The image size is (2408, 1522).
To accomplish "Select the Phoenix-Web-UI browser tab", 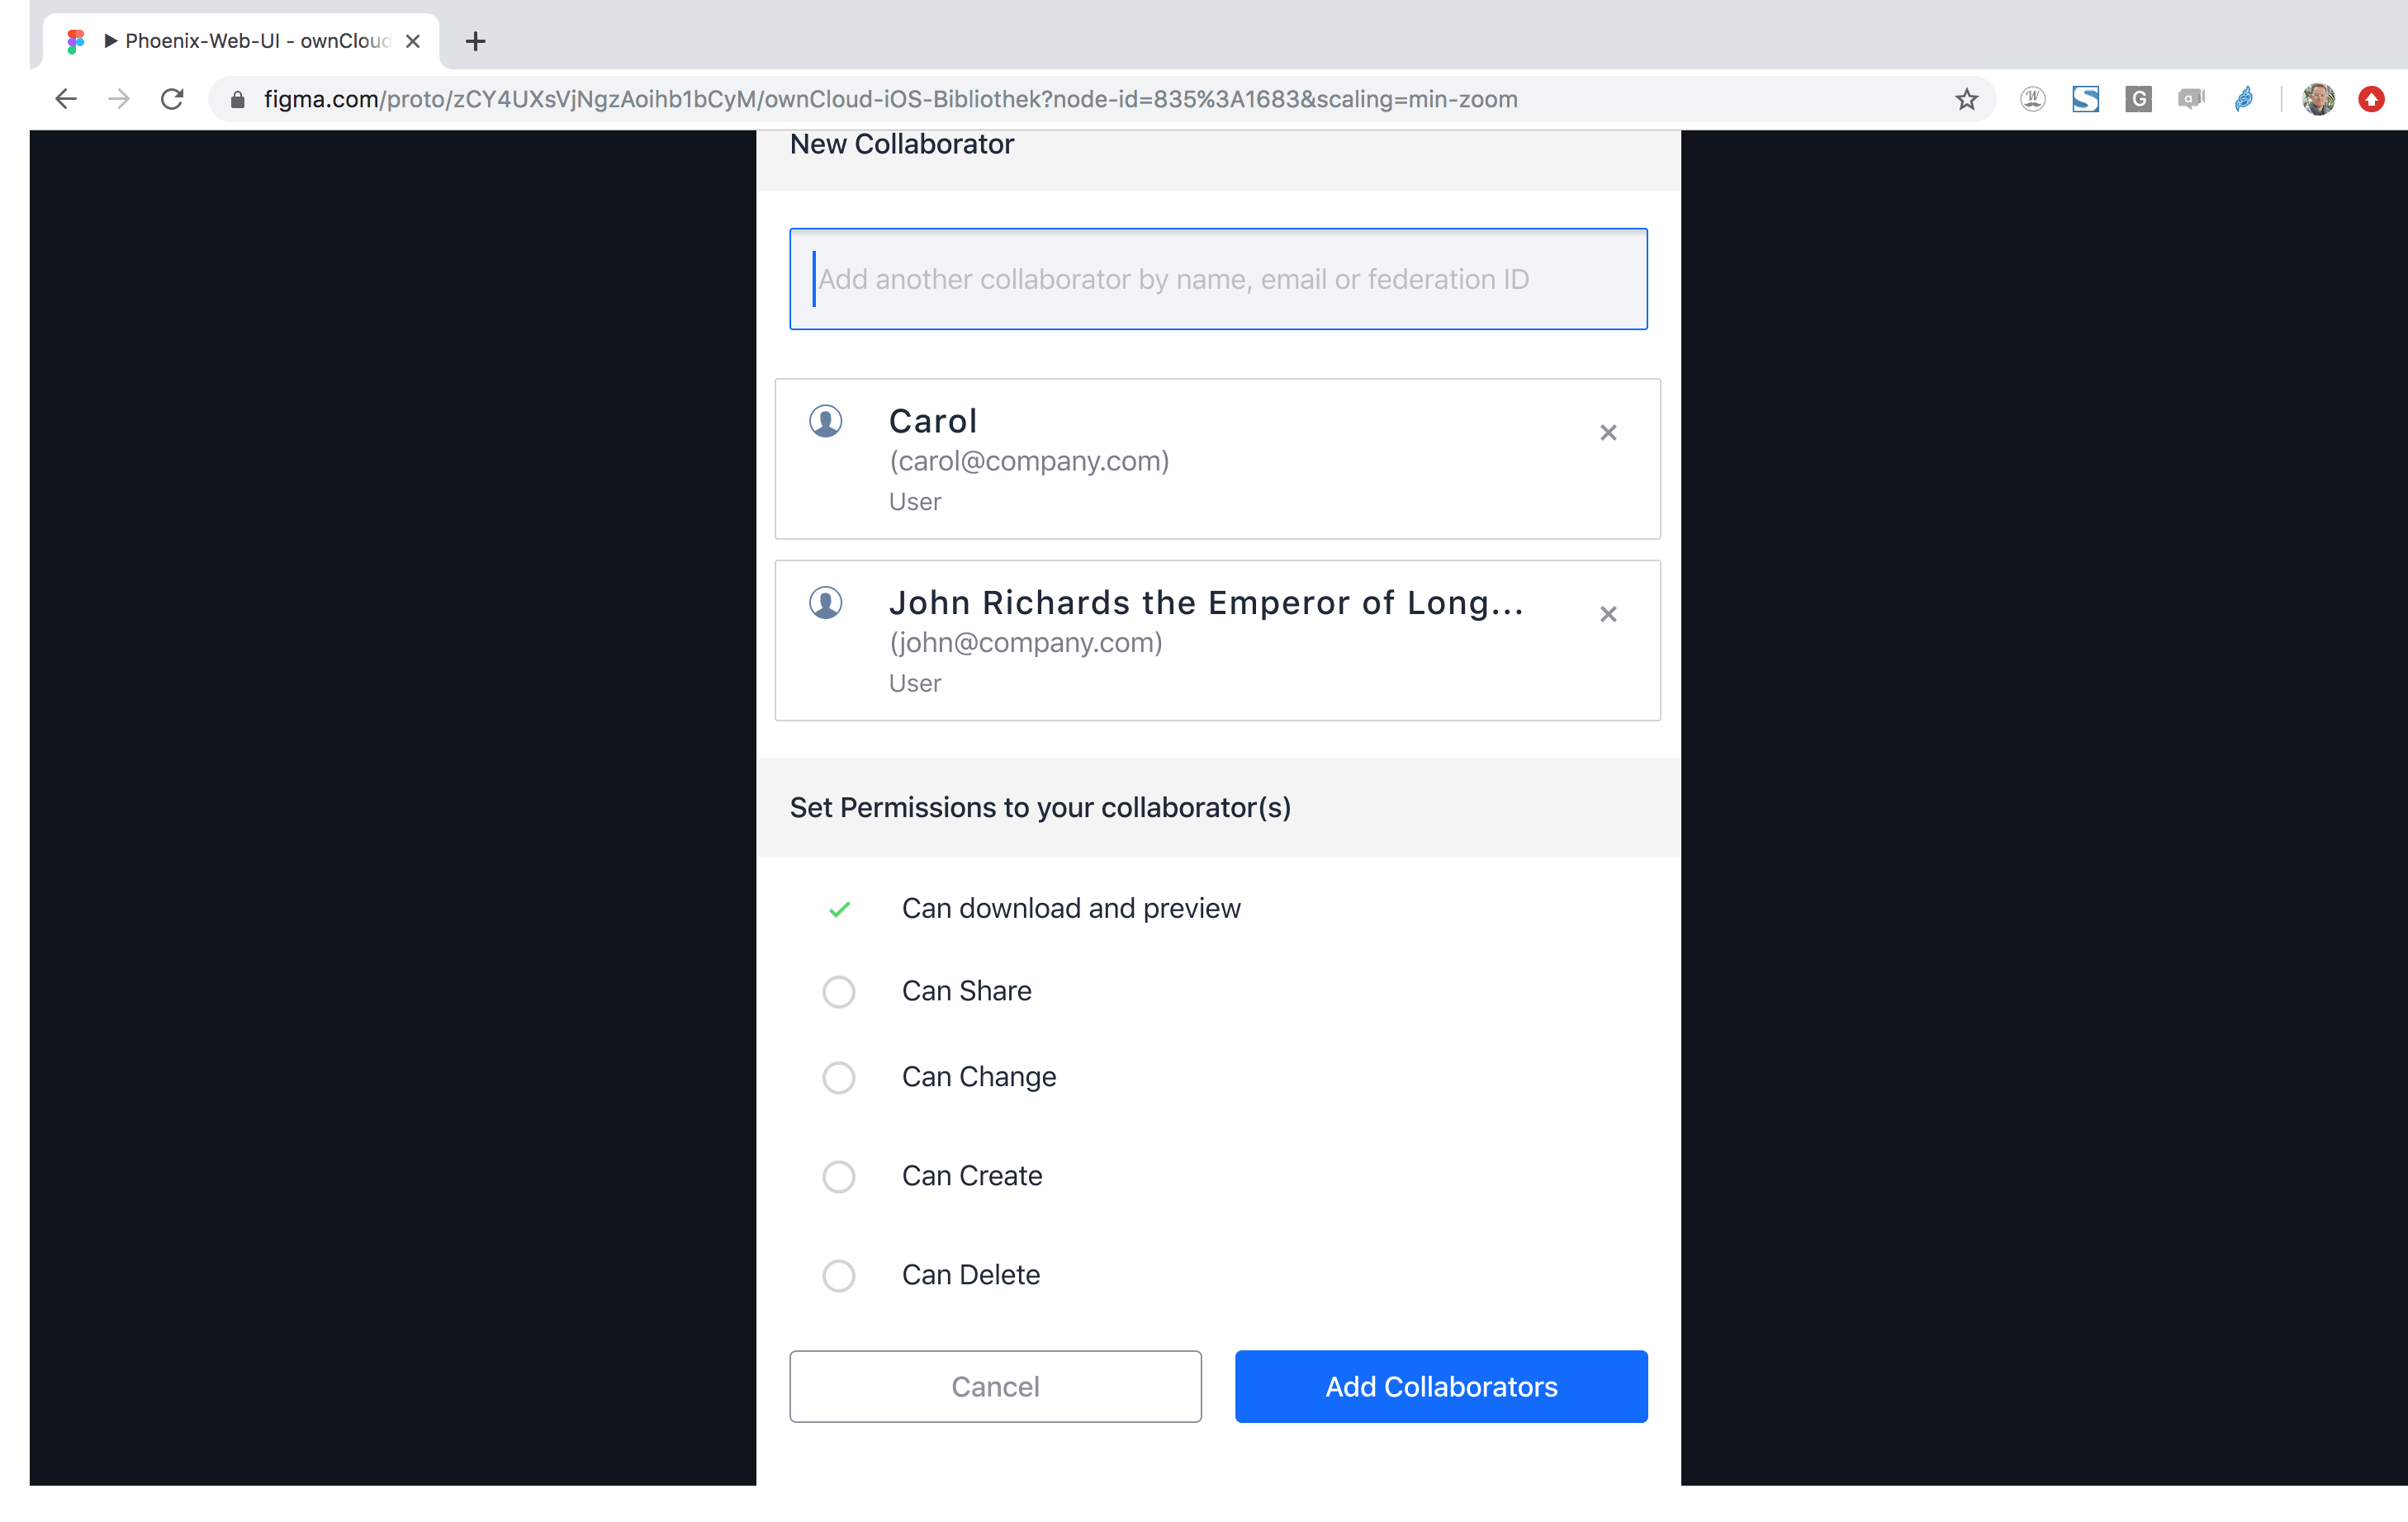I will (240, 41).
